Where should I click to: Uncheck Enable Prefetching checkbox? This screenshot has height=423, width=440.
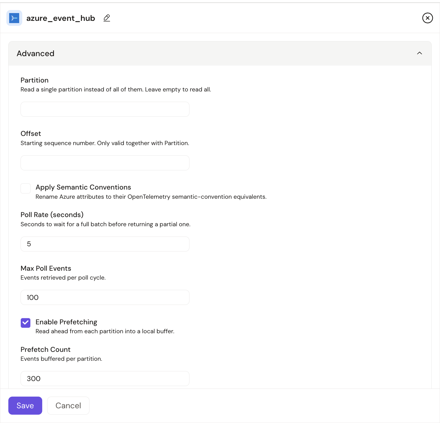tap(26, 323)
